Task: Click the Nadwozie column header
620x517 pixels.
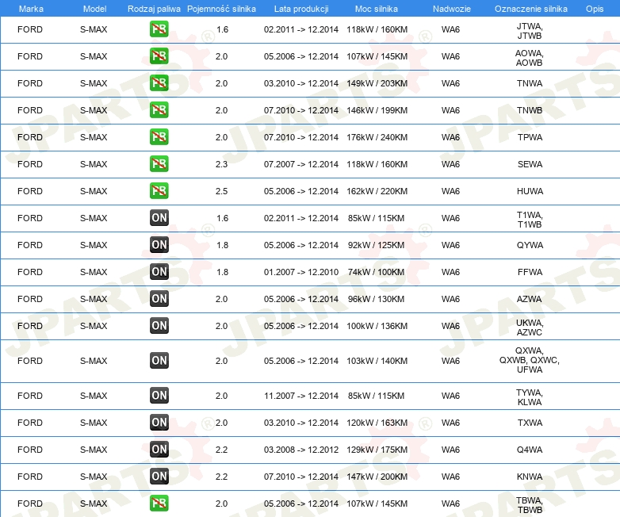Action: click(452, 9)
